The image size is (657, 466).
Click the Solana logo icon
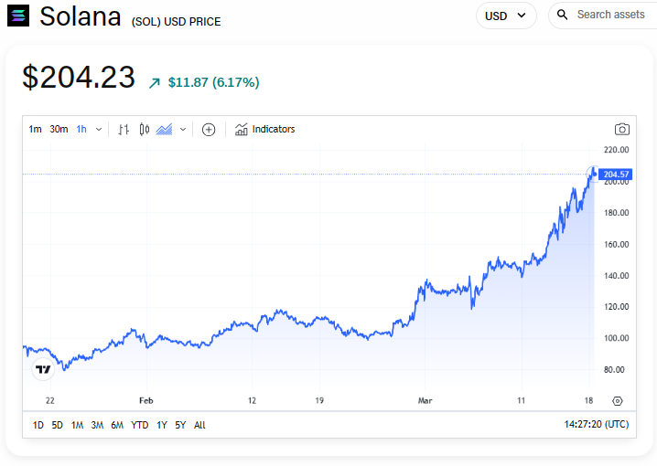tap(17, 16)
